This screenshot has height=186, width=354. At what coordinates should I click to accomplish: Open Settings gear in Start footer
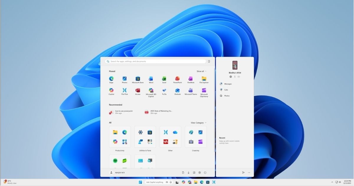(200, 172)
